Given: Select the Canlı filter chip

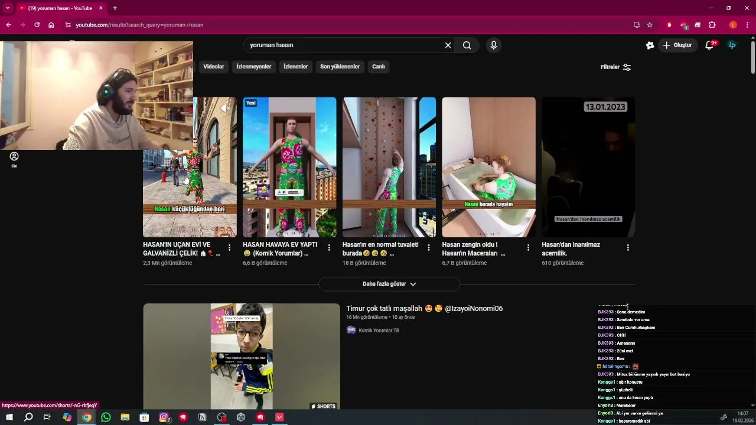Looking at the screenshot, I should pos(379,67).
